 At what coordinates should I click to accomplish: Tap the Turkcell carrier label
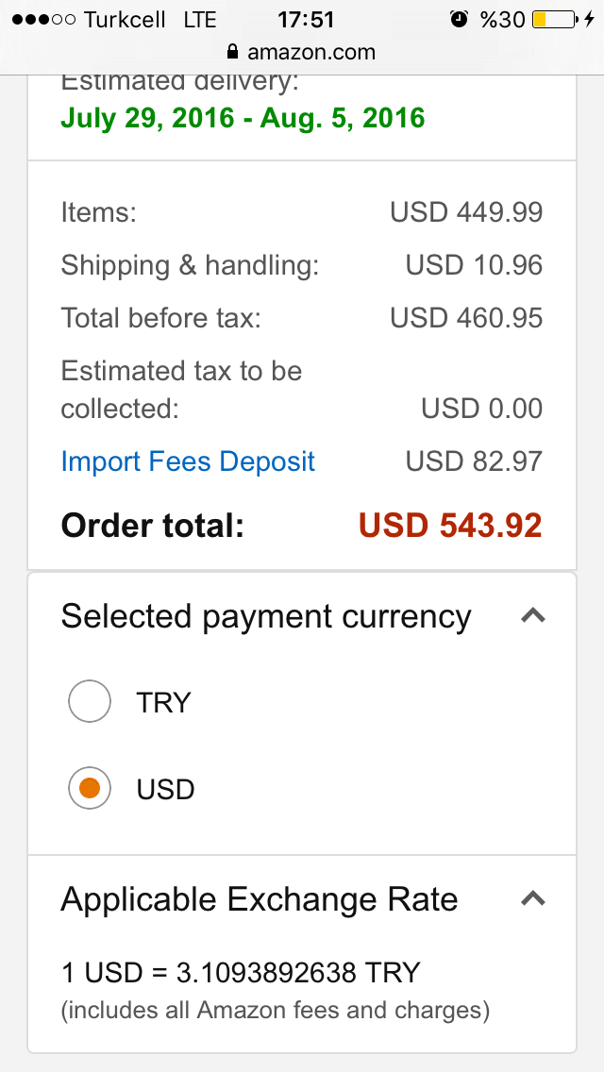[x=126, y=20]
